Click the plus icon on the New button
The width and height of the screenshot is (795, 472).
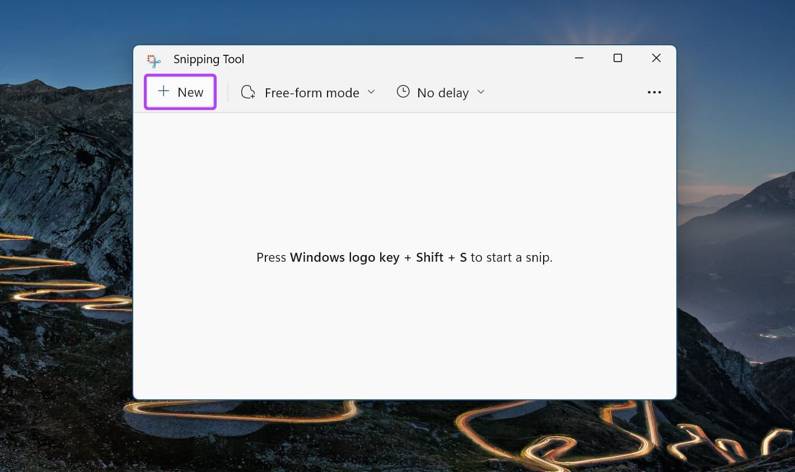(163, 91)
